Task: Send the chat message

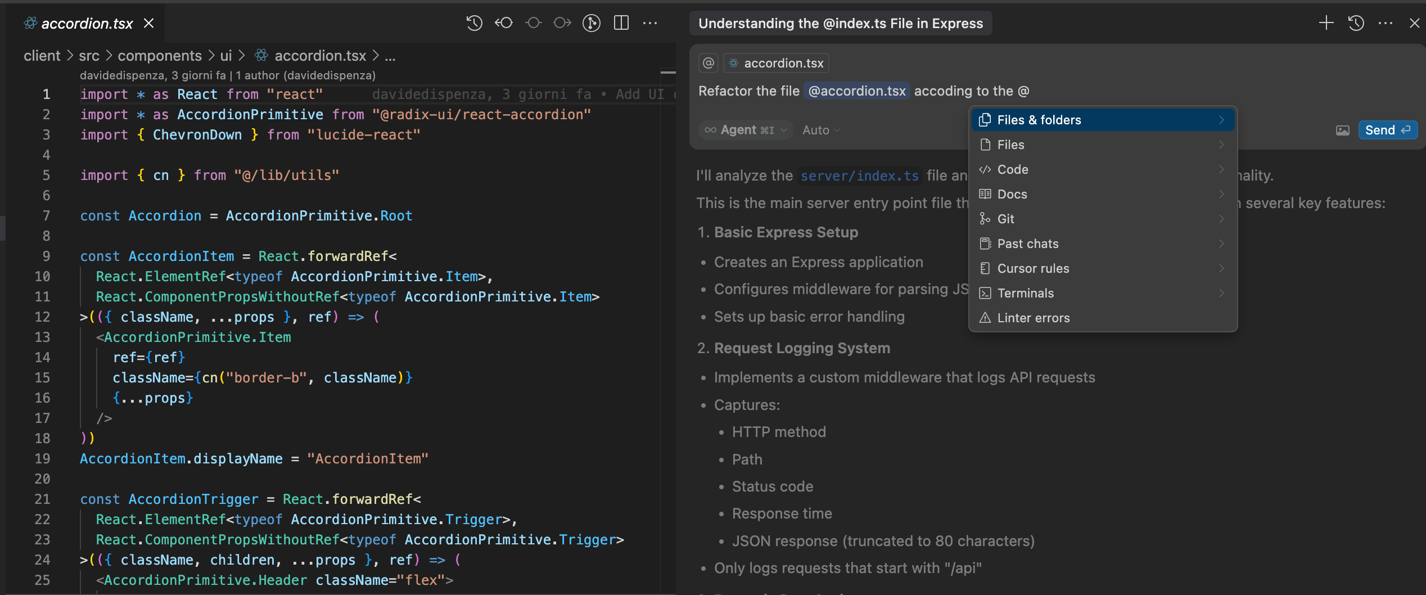Action: pos(1388,130)
